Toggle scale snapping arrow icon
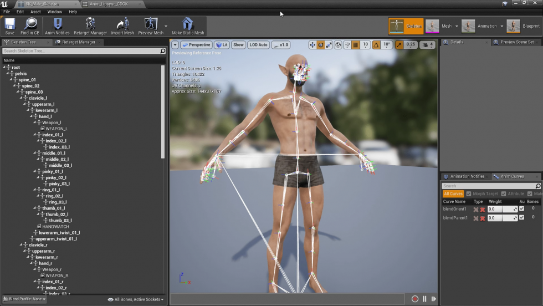543x306 pixels. tap(399, 45)
